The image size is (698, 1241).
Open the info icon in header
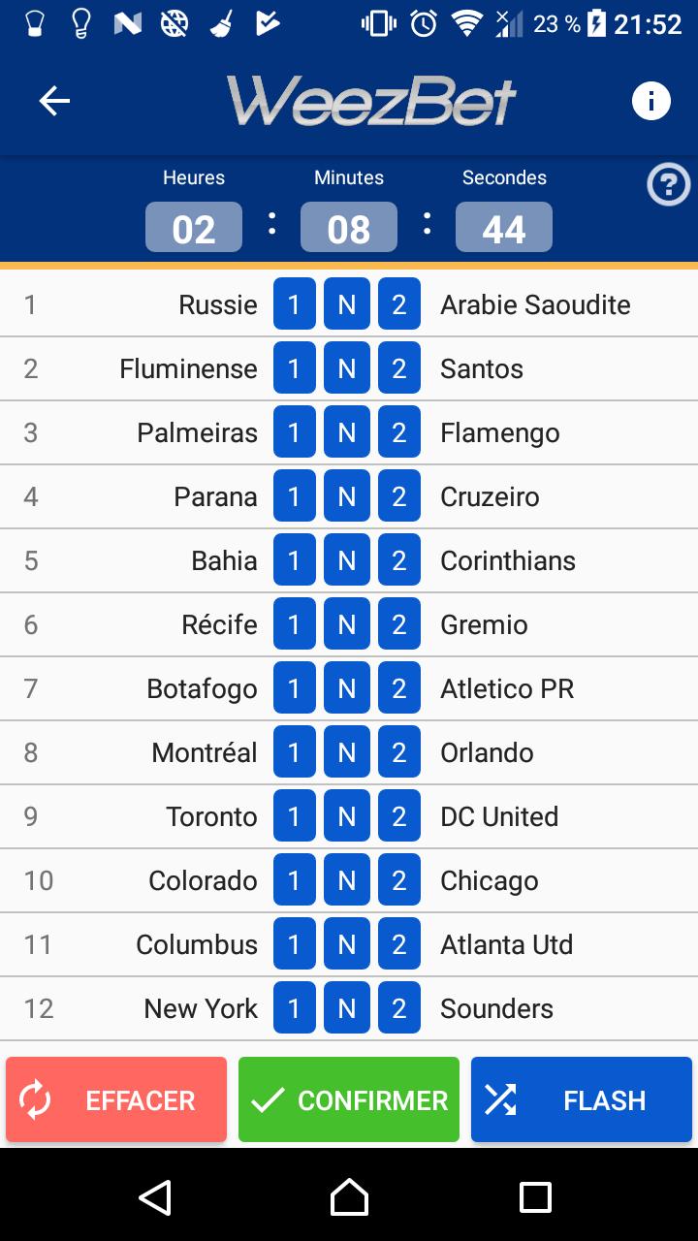pyautogui.click(x=650, y=101)
